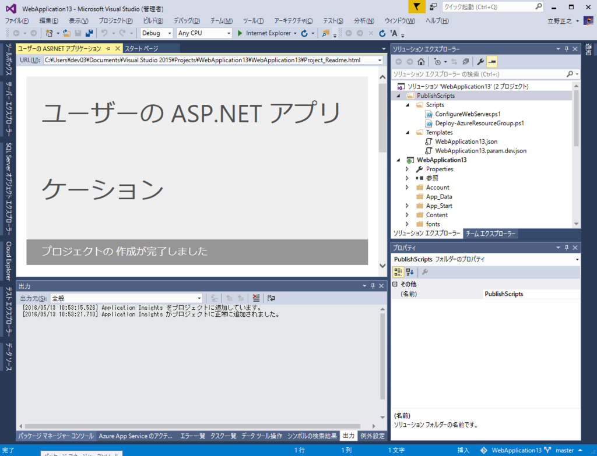Image resolution: width=597 pixels, height=456 pixels.
Task: Select ConfigureWebServer.ps1 in Solution Explorer
Action: [x=468, y=114]
